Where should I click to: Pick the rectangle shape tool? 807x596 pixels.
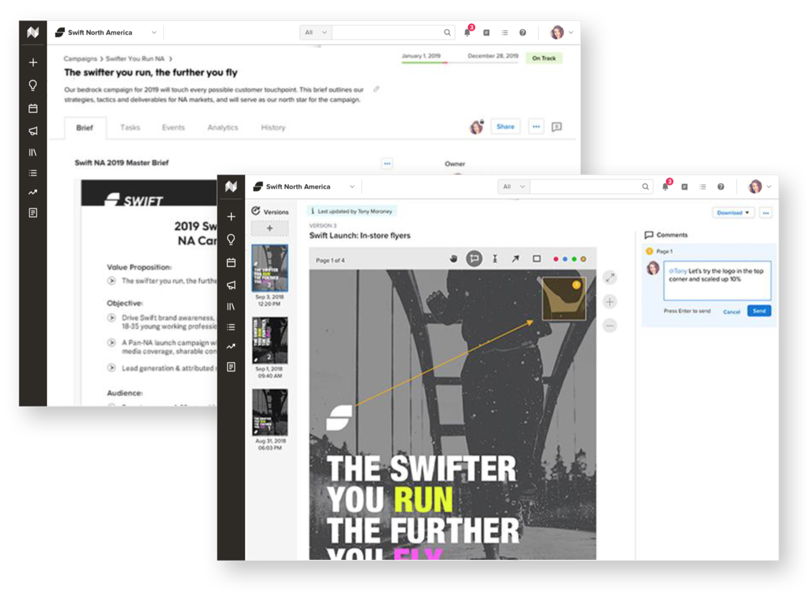[536, 259]
